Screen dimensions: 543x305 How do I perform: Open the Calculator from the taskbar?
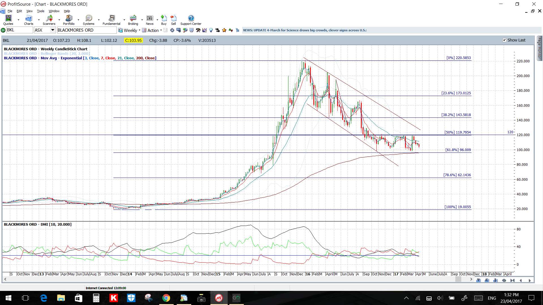(x=96, y=298)
